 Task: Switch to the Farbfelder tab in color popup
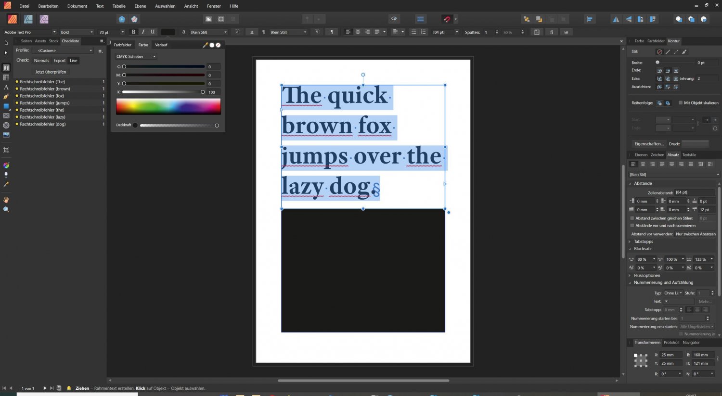(x=122, y=45)
